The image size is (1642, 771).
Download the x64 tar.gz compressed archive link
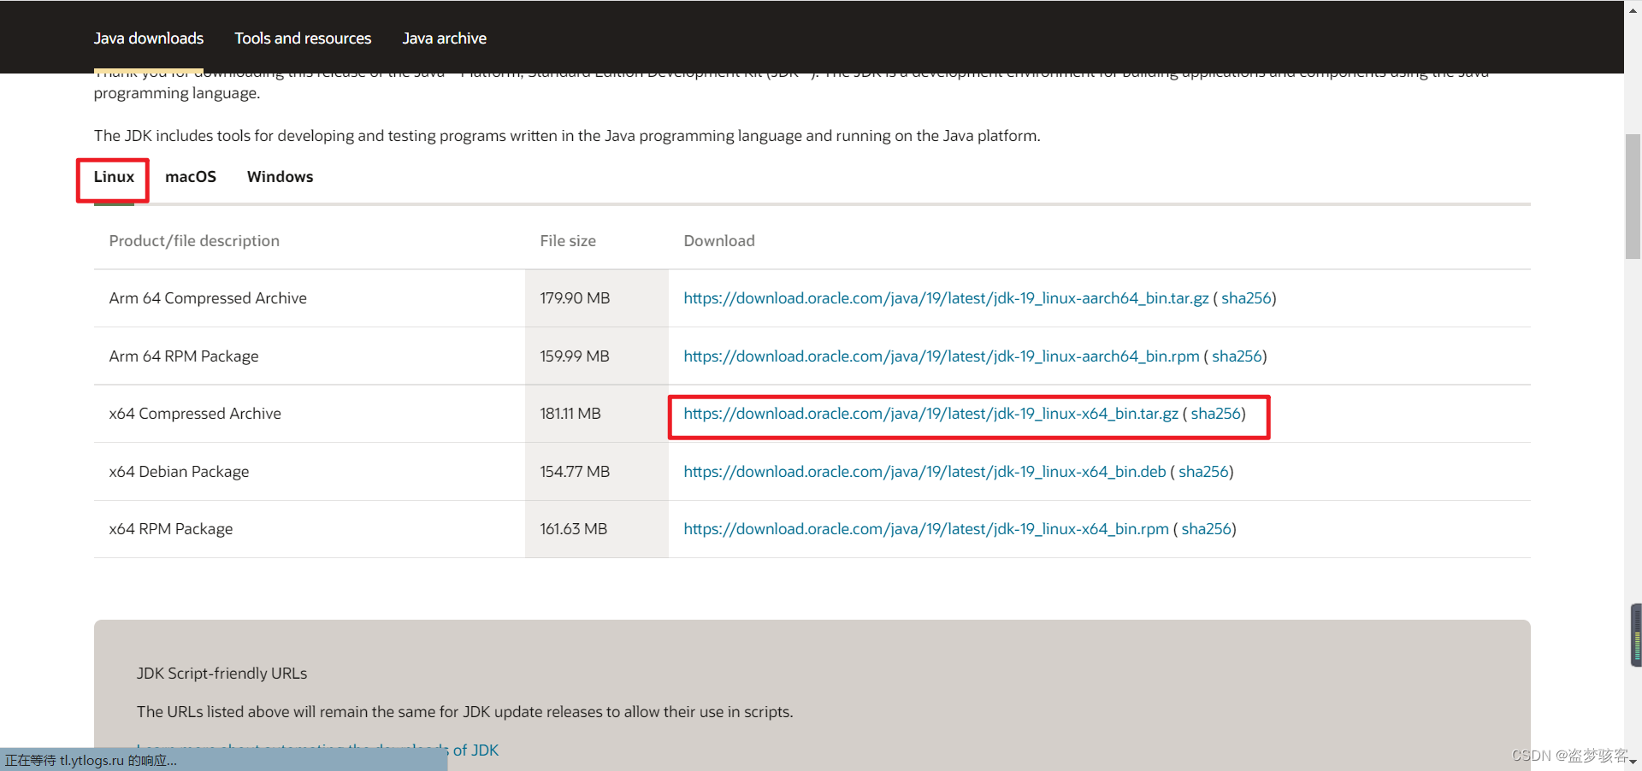[x=930, y=414]
